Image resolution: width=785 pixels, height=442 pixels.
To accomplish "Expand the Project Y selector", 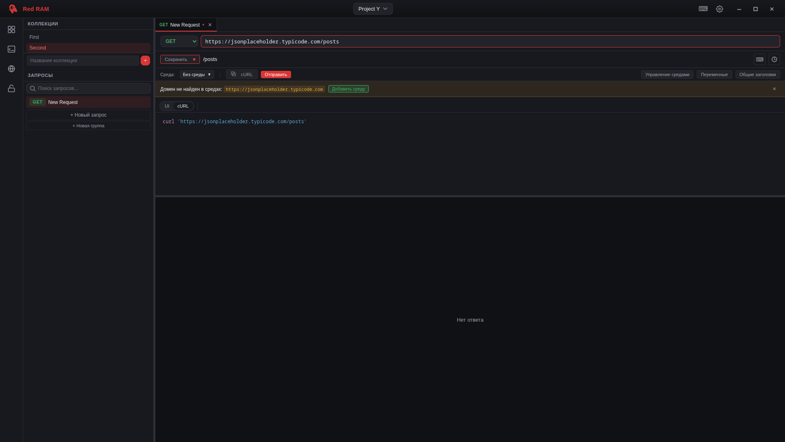I will pyautogui.click(x=373, y=9).
